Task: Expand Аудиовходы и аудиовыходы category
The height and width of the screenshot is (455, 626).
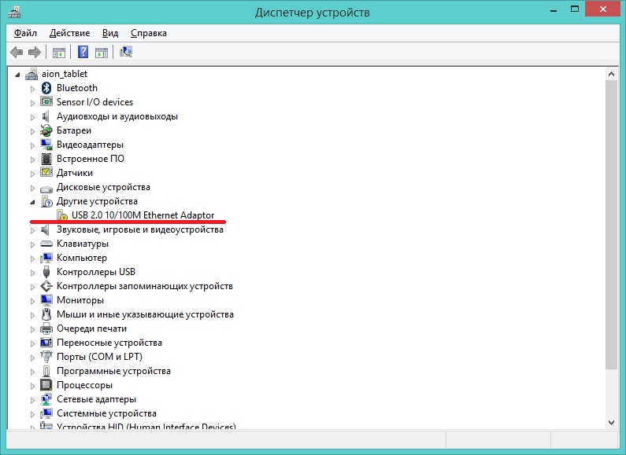Action: pos(33,117)
